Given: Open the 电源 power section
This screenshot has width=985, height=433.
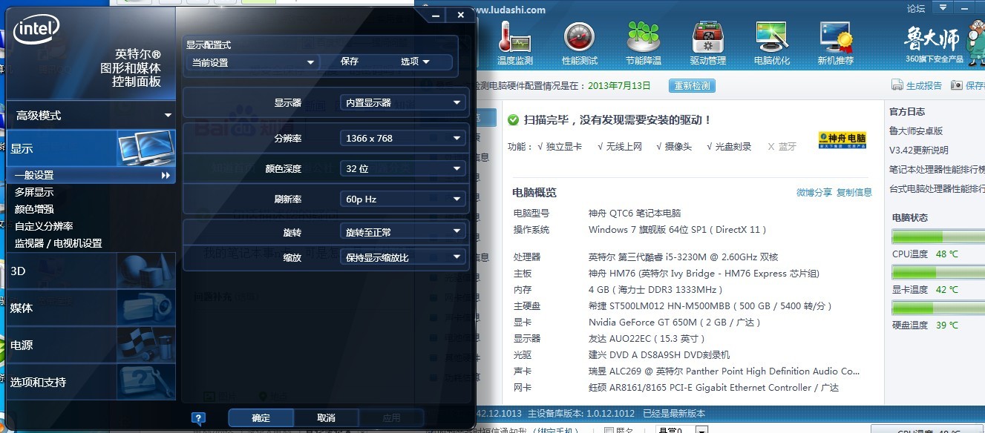Looking at the screenshot, I should 45,346.
